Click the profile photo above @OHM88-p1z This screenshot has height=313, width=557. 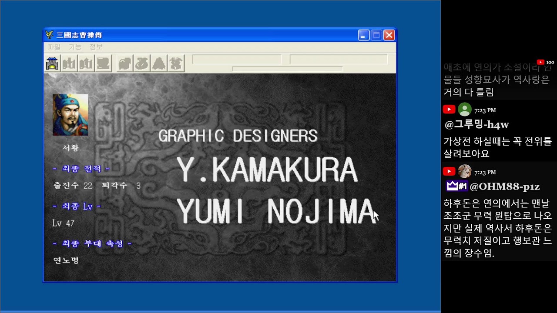coord(465,172)
